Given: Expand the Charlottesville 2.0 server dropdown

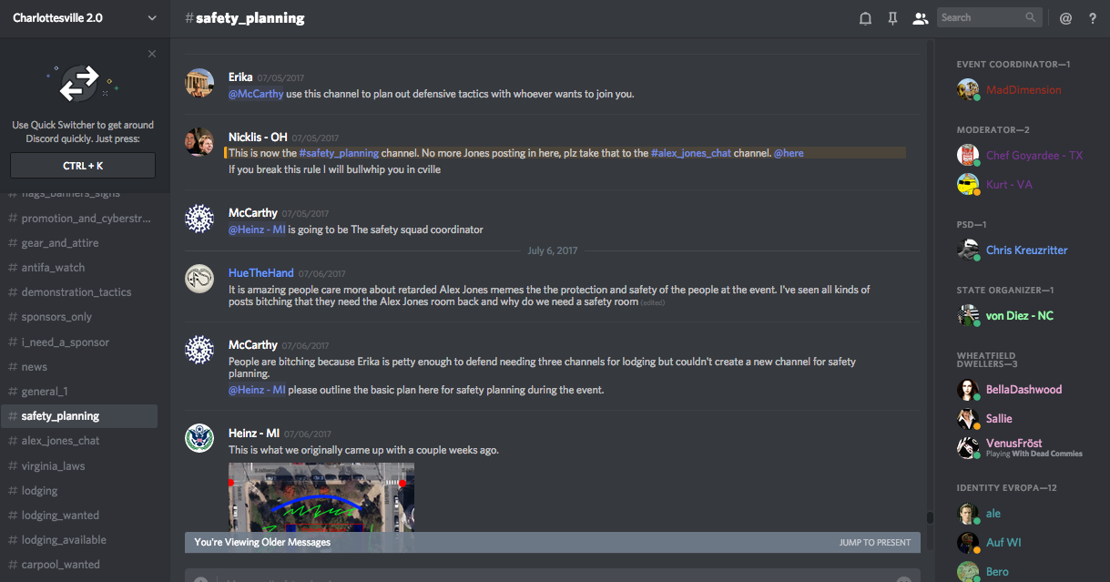Looking at the screenshot, I should 151,17.
